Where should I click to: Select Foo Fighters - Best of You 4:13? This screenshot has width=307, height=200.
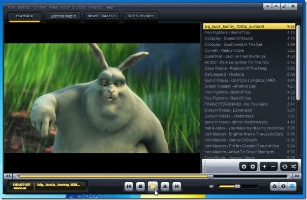(249, 32)
